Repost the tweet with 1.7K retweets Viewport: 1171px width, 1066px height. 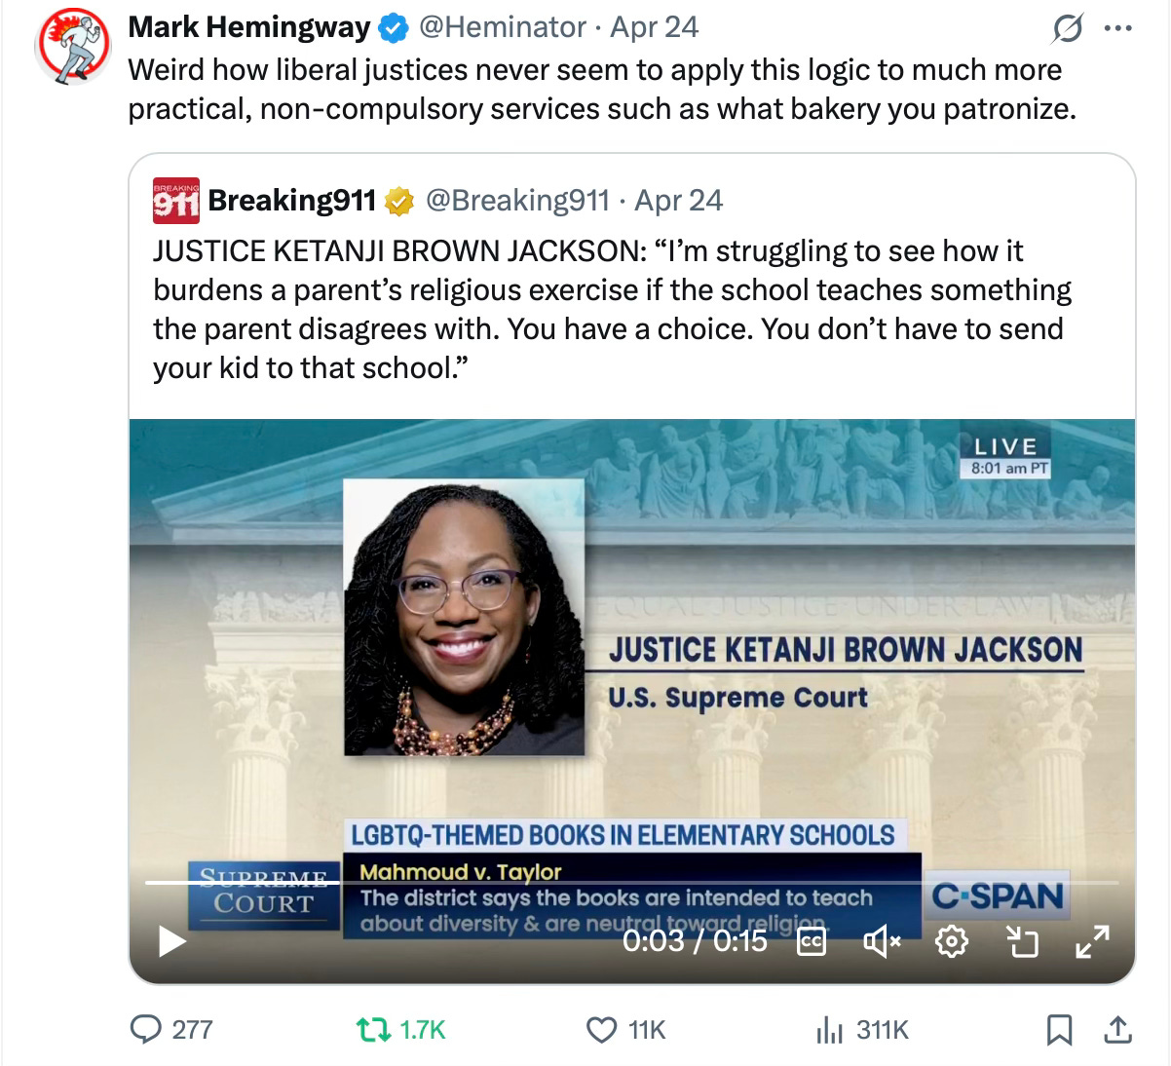[399, 1029]
